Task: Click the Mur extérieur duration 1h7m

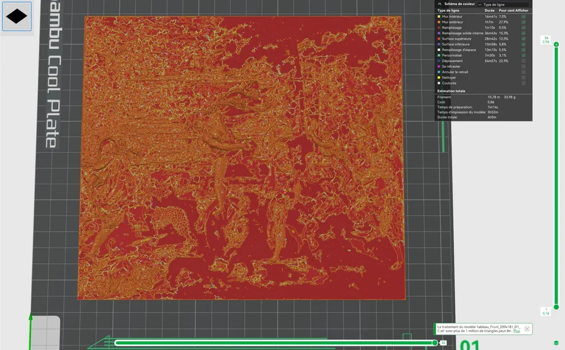Action: (489, 22)
